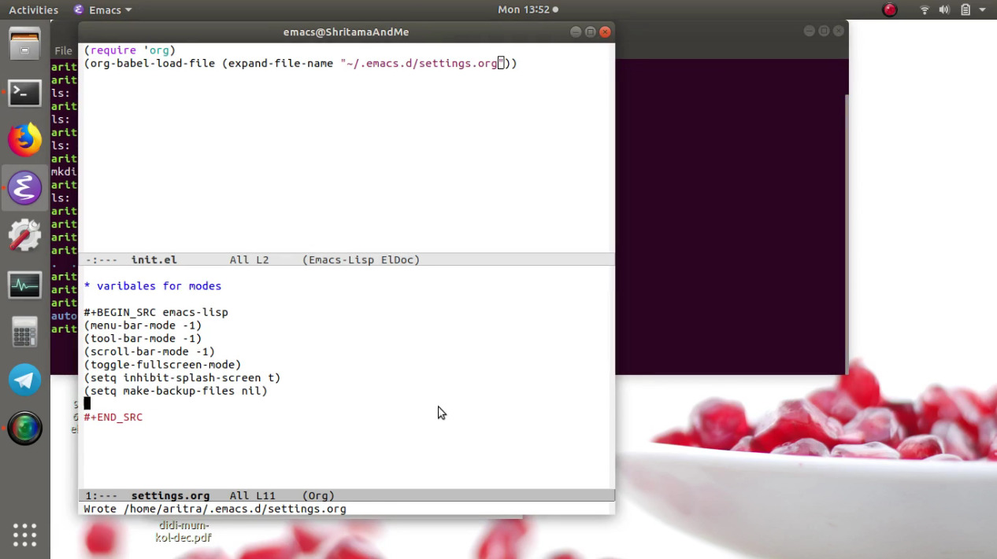The image size is (997, 559).
Task: Open System Monitor from the dock
Action: (24, 285)
